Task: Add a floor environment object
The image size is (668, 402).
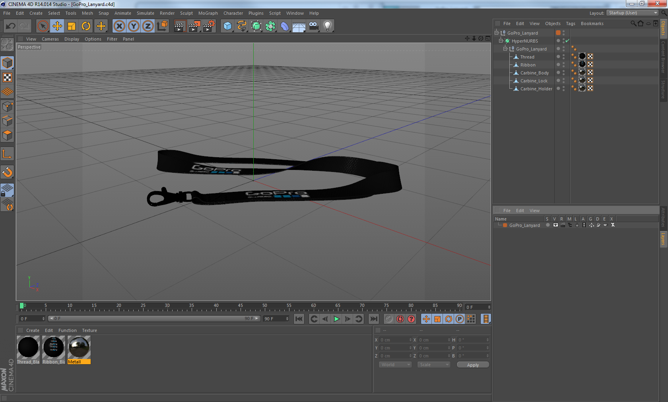Action: (x=299, y=26)
